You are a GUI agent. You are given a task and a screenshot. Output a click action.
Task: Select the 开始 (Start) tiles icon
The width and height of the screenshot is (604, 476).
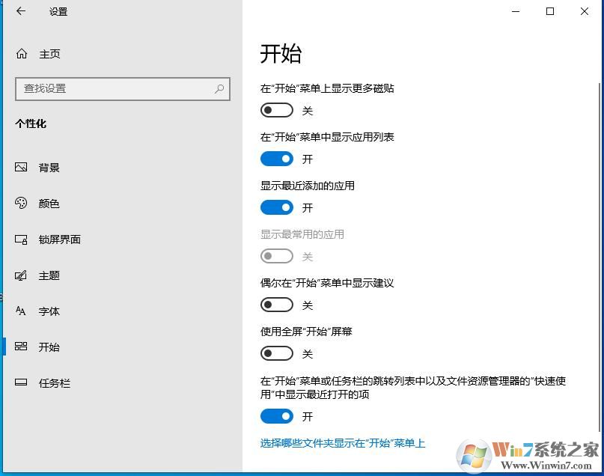(x=22, y=347)
